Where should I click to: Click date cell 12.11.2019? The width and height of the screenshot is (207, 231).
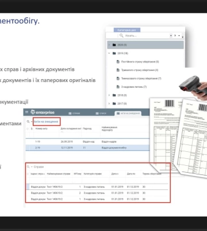67,148
